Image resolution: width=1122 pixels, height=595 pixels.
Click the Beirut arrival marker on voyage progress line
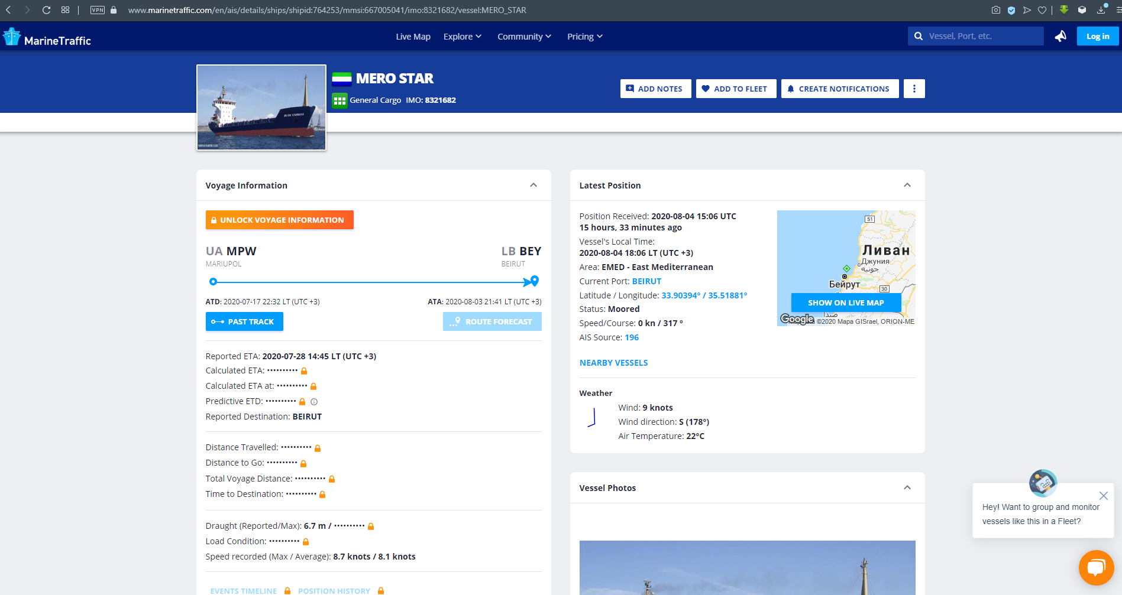tap(534, 281)
